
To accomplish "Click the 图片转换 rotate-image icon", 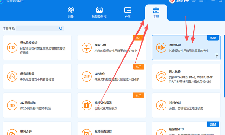I will tap(161, 77).
